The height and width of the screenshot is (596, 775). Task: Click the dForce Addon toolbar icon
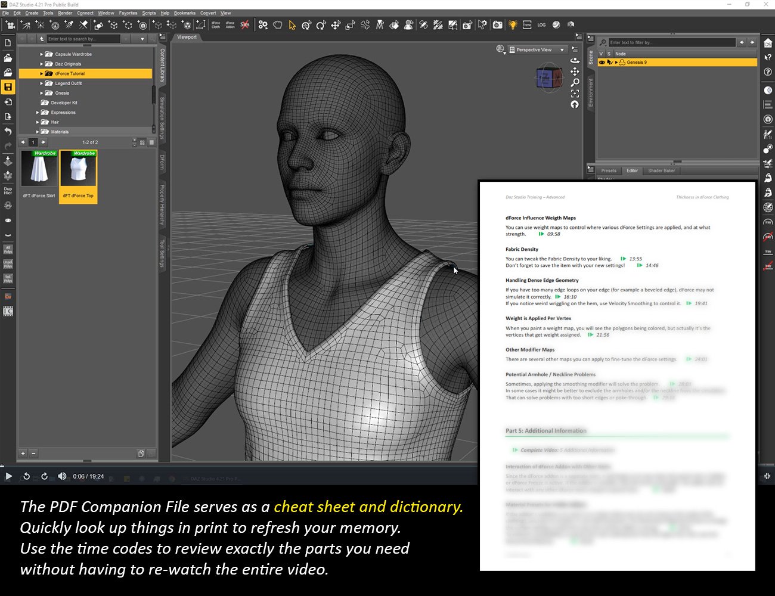pyautogui.click(x=231, y=25)
